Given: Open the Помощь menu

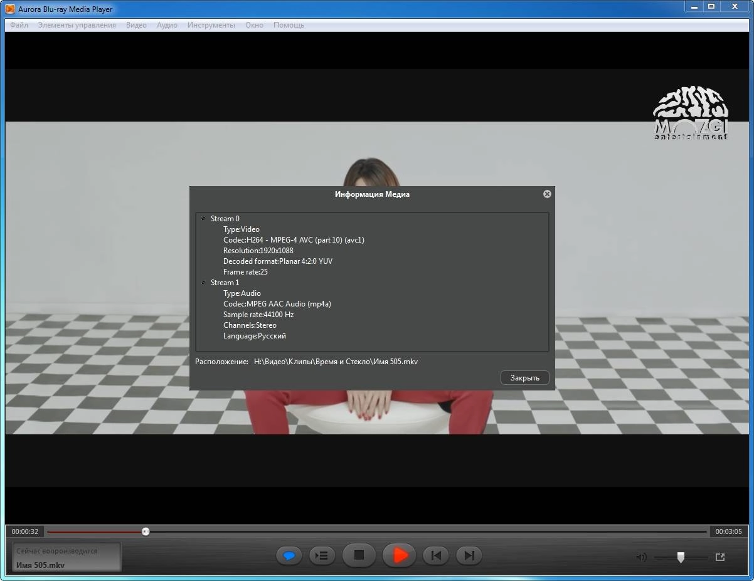Looking at the screenshot, I should click(289, 25).
